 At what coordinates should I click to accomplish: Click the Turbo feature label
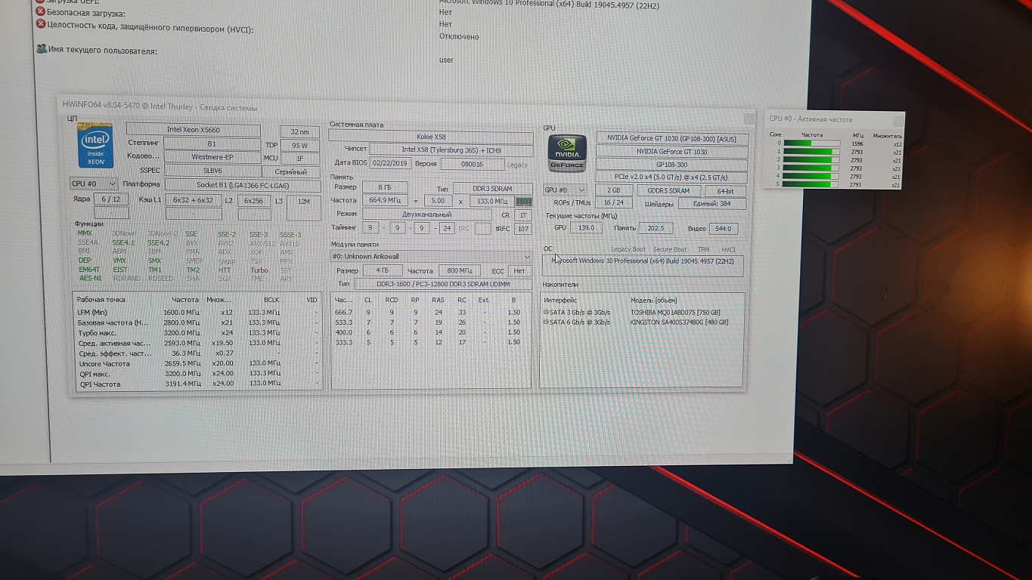point(259,270)
